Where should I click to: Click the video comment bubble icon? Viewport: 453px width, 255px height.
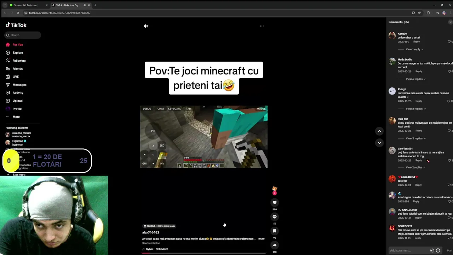tap(274, 217)
